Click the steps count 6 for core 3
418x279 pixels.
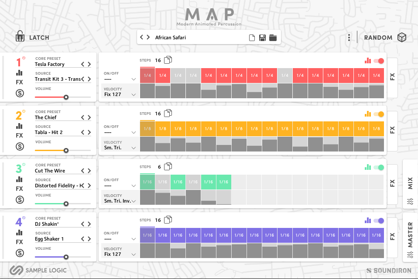[159, 167]
